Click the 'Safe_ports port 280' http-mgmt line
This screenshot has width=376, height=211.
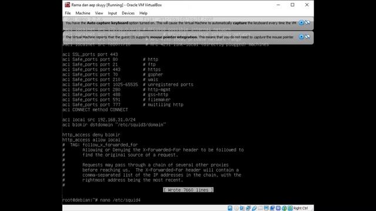pos(116,90)
